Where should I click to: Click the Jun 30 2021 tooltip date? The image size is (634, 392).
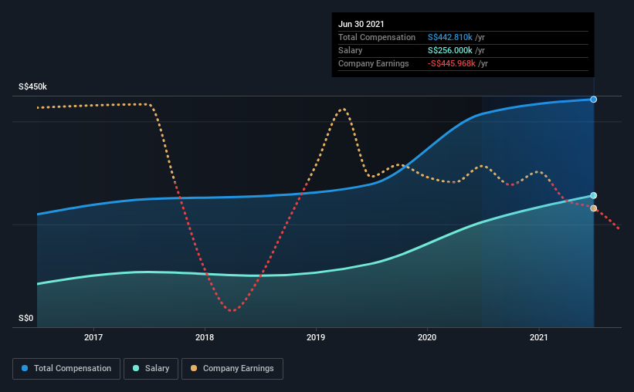(x=361, y=24)
